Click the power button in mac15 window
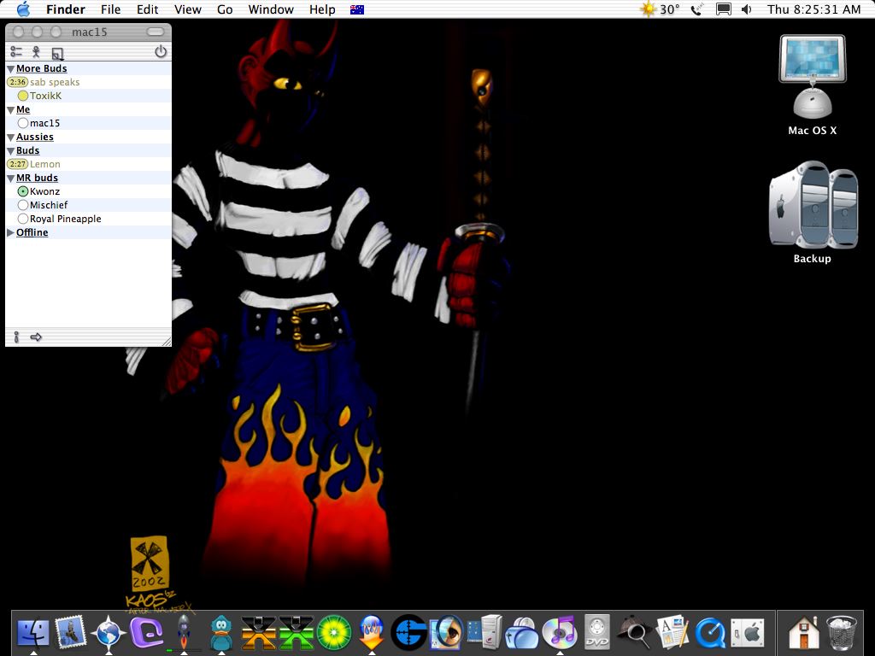Image resolution: width=875 pixels, height=656 pixels. pos(161,51)
